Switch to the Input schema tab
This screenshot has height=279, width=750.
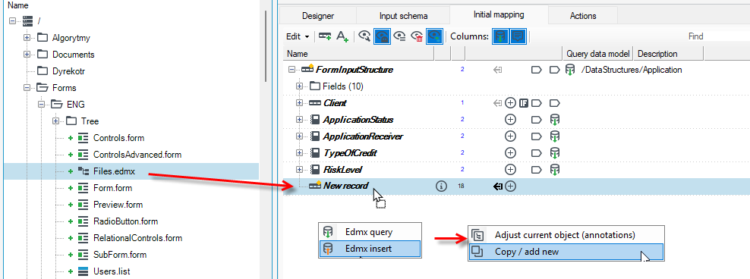(403, 16)
